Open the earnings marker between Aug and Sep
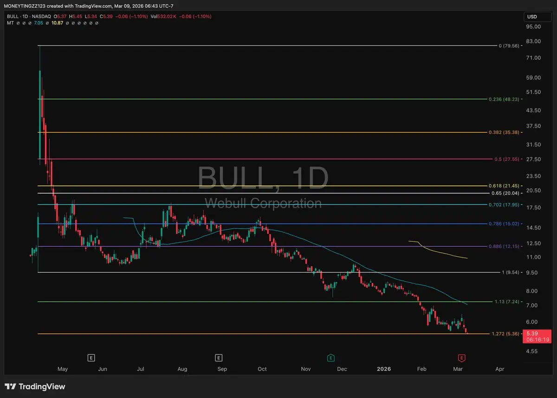Screen dimensions: 557x398 219,358
